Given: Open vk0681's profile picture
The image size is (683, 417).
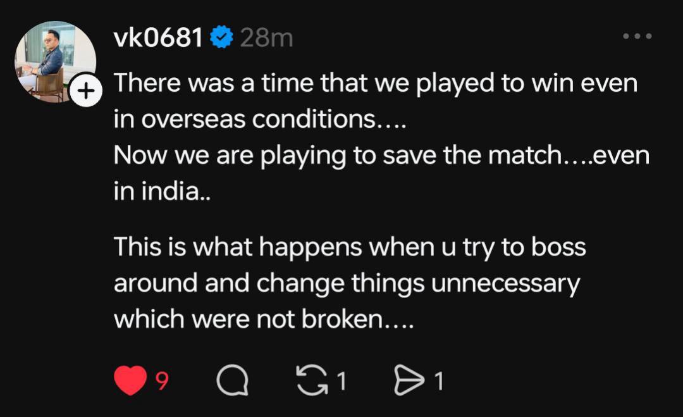Looking at the screenshot, I should (54, 60).
